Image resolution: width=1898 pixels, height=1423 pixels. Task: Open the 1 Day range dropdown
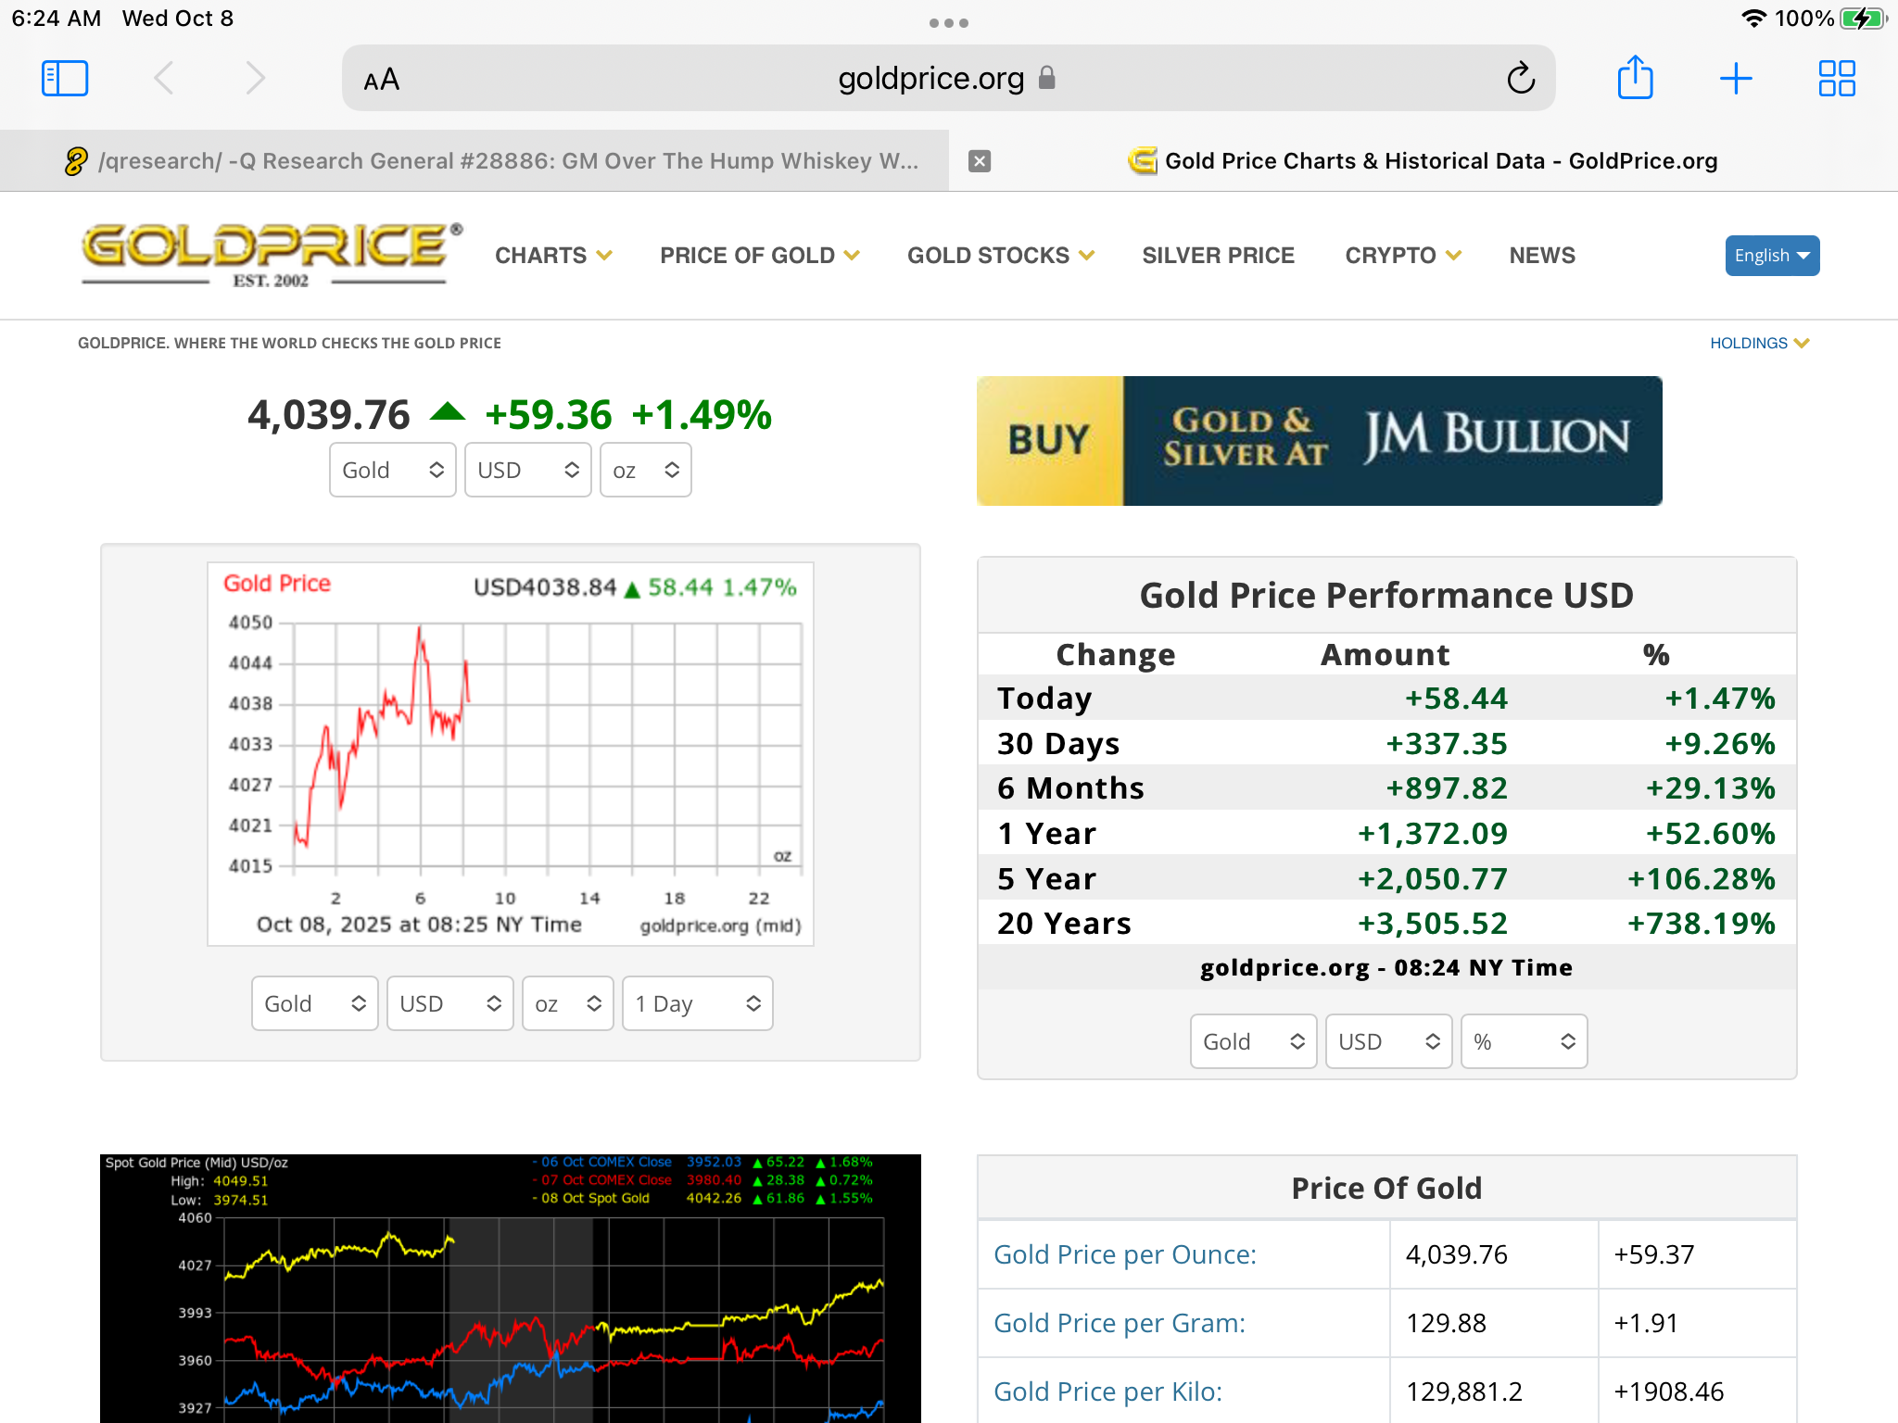697,1003
